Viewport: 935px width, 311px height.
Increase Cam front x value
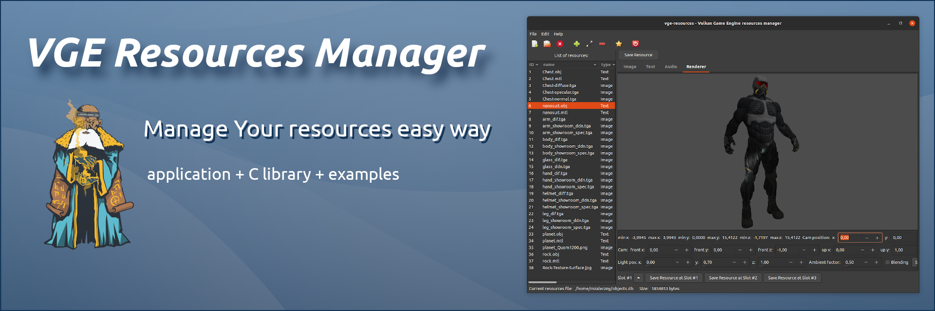click(687, 250)
